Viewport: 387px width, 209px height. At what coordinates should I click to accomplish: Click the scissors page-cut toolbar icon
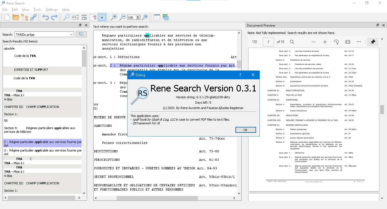pyautogui.click(x=93, y=17)
